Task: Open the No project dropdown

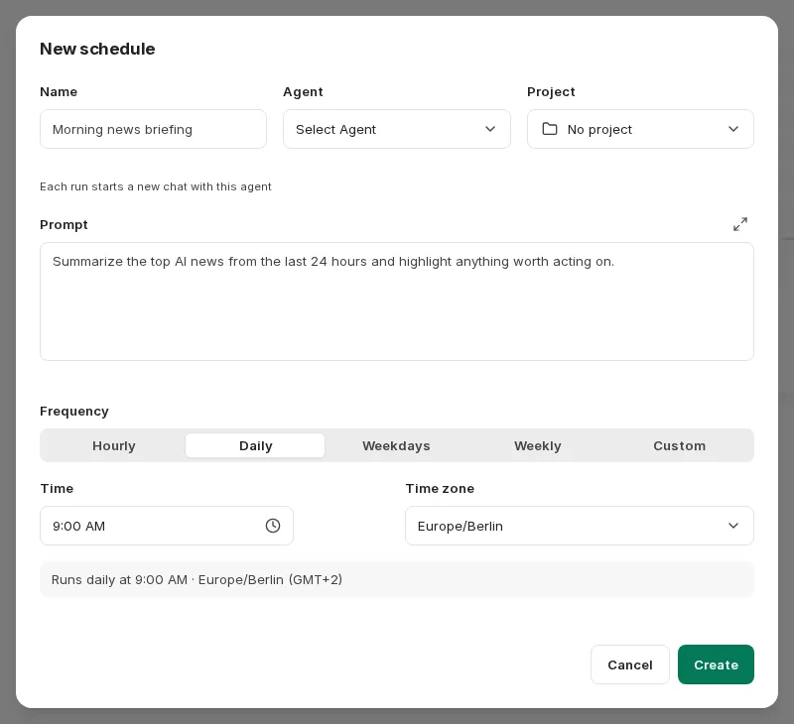Action: click(x=640, y=129)
